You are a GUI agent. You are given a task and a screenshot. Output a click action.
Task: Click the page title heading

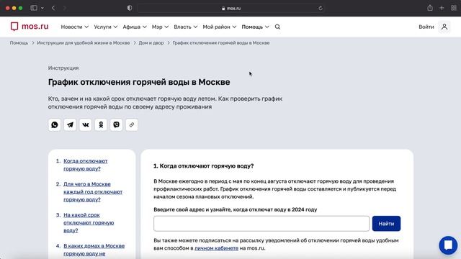click(139, 82)
